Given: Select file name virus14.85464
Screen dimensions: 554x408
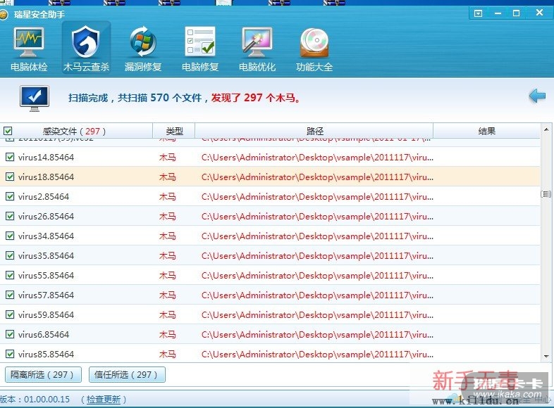Looking at the screenshot, I should click(x=46, y=158).
